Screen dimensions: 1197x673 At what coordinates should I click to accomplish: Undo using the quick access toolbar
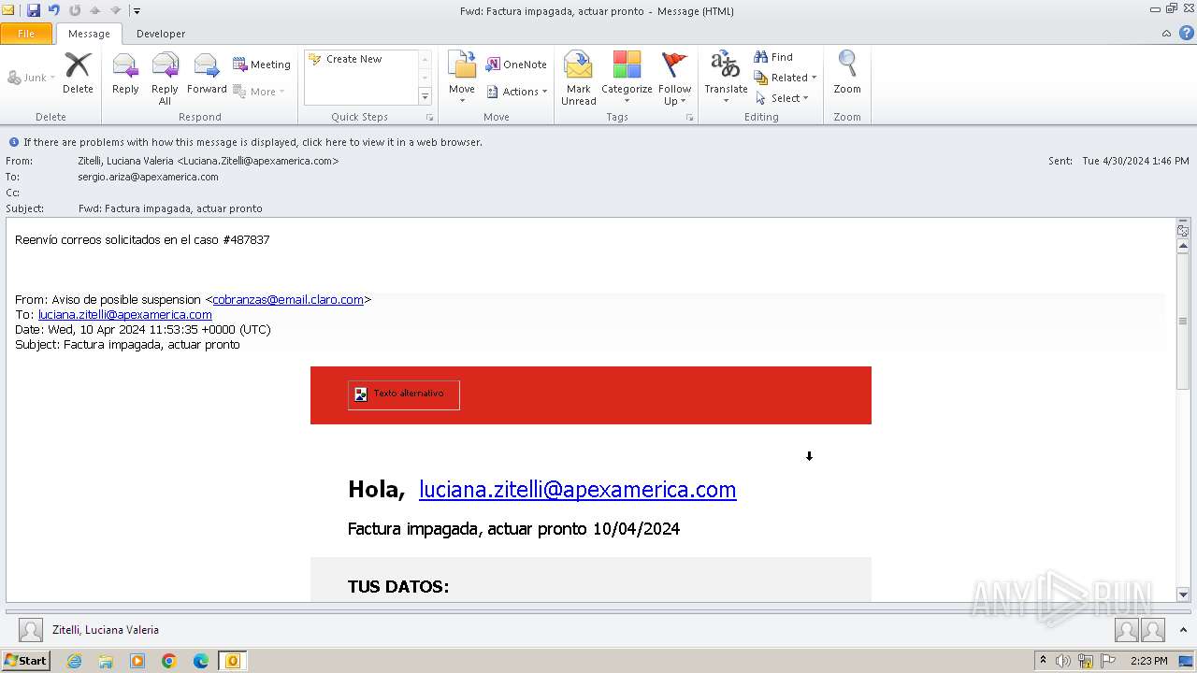[54, 10]
